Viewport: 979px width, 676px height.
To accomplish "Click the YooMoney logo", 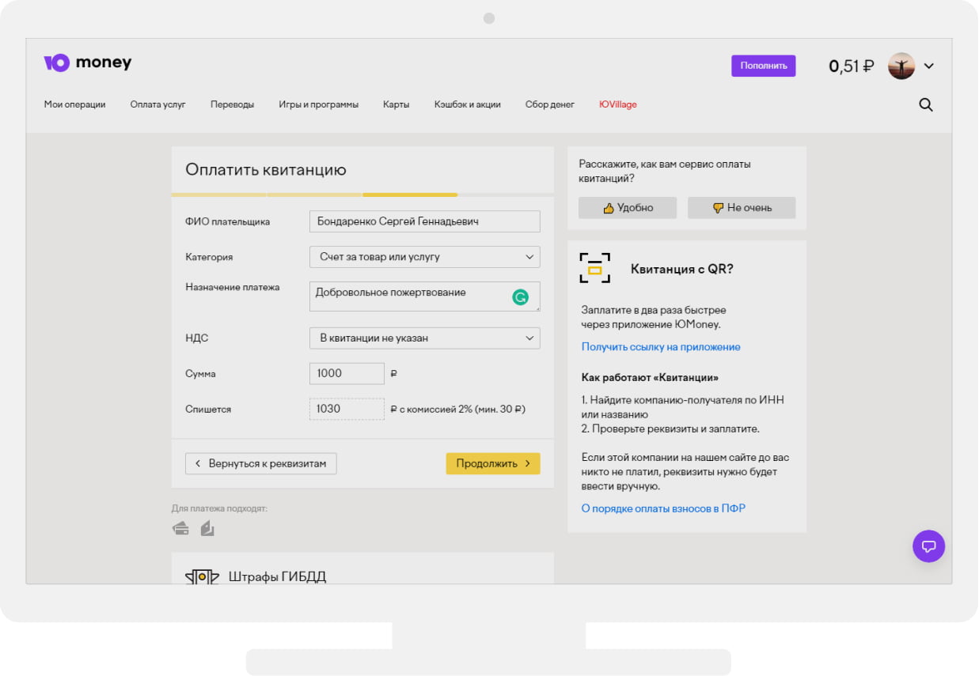I will coord(87,63).
